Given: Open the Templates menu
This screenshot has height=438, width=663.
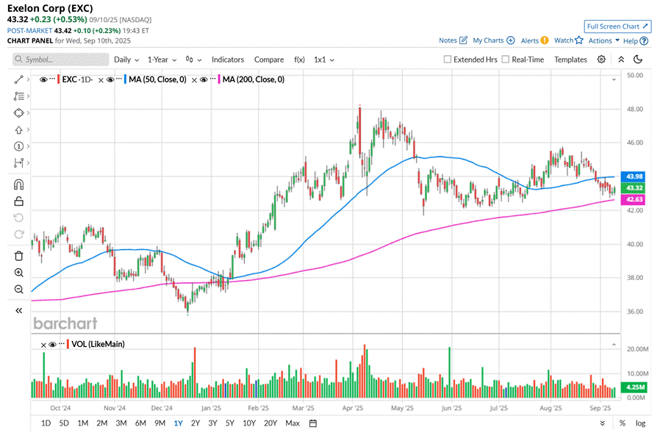Looking at the screenshot, I should pyautogui.click(x=570, y=60).
